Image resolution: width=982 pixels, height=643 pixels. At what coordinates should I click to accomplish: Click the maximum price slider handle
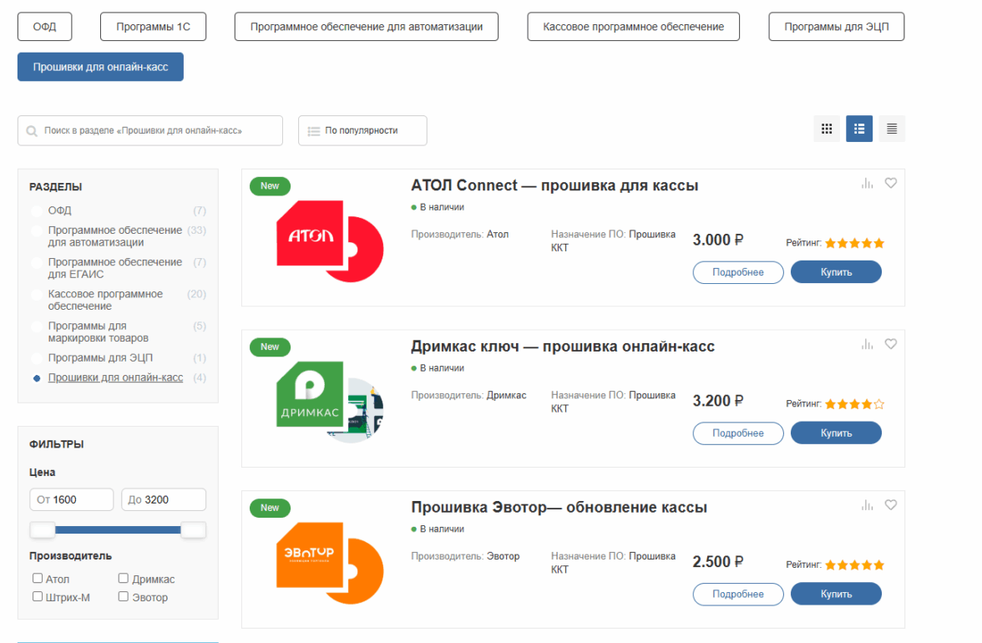(x=194, y=529)
